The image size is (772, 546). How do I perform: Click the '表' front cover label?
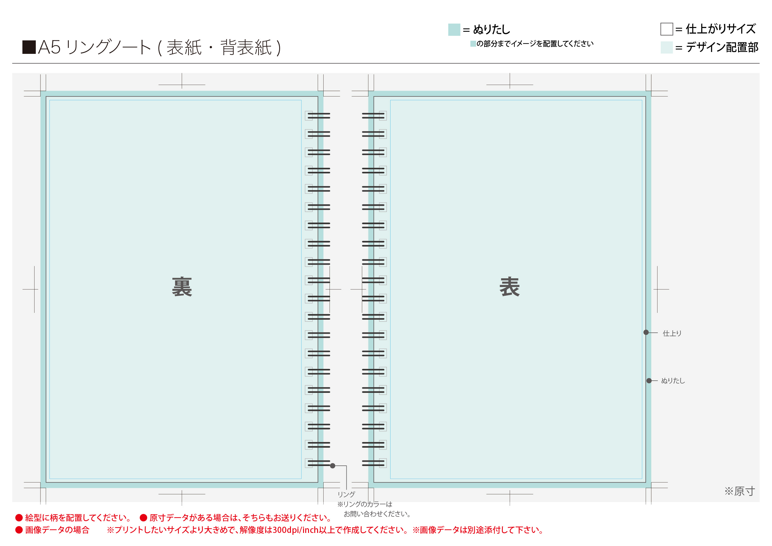(509, 287)
